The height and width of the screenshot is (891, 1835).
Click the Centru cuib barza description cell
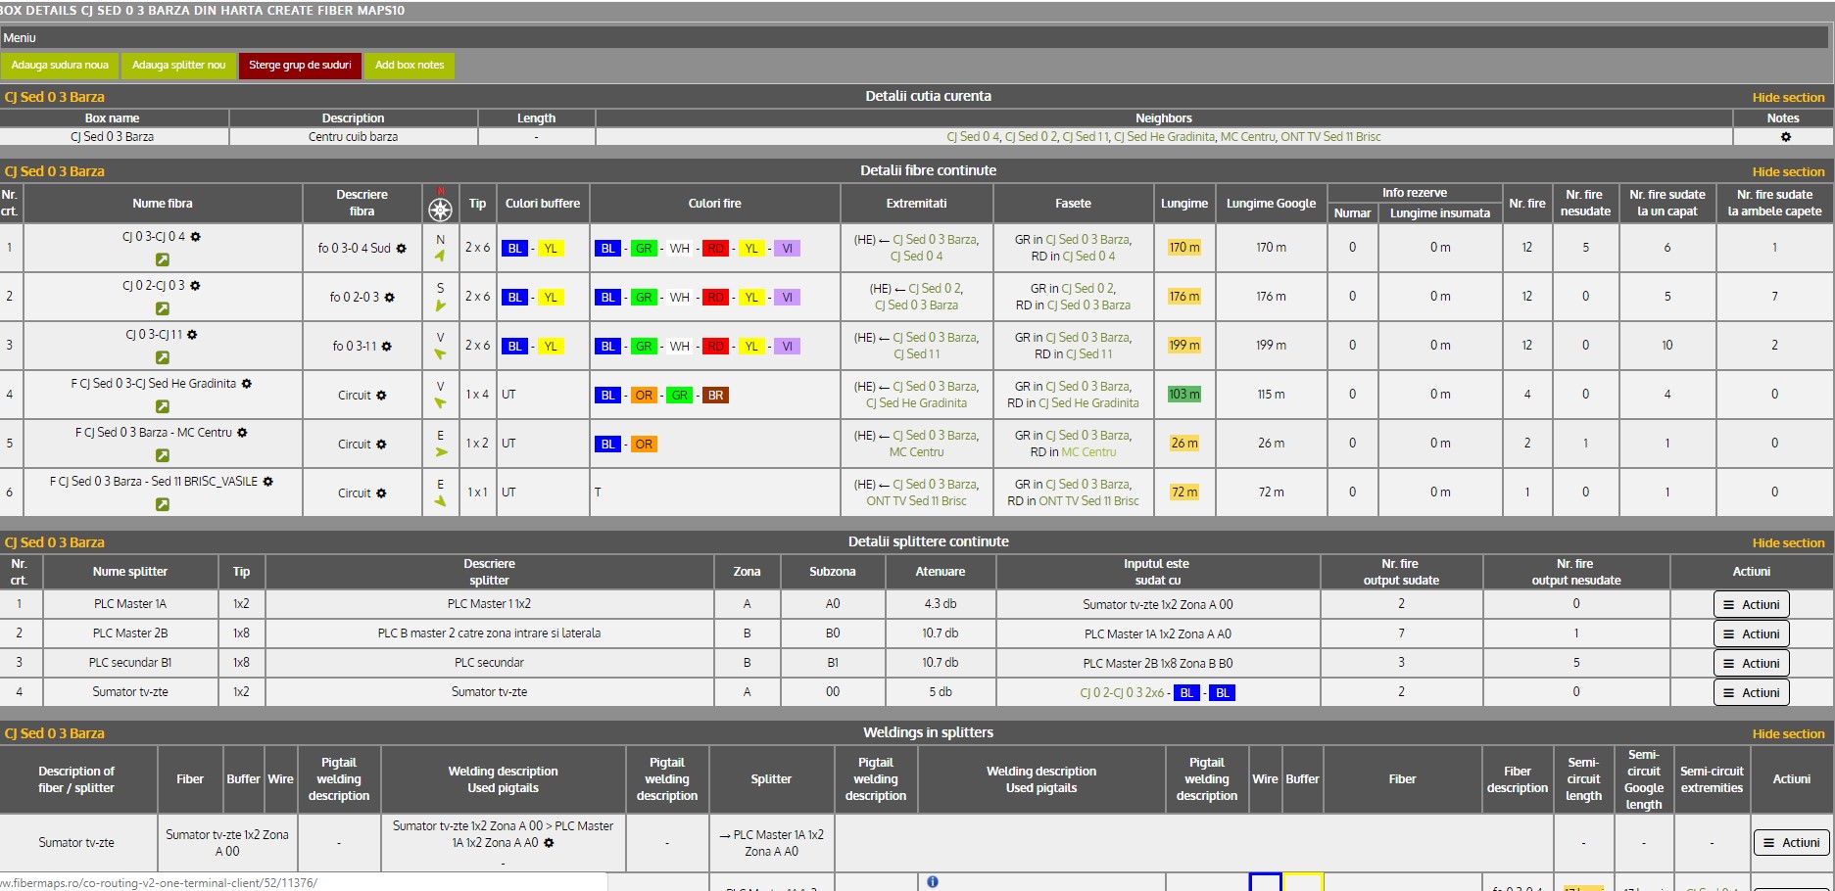pyautogui.click(x=353, y=137)
